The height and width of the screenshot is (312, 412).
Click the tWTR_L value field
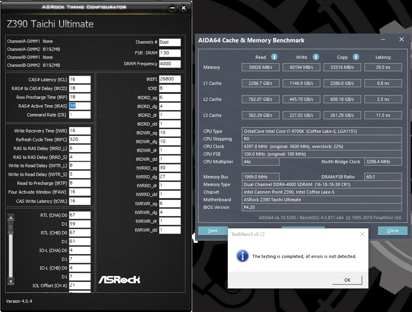(80, 166)
